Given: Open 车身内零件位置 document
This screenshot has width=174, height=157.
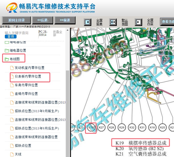Looking at the screenshot, I should 26,85.
